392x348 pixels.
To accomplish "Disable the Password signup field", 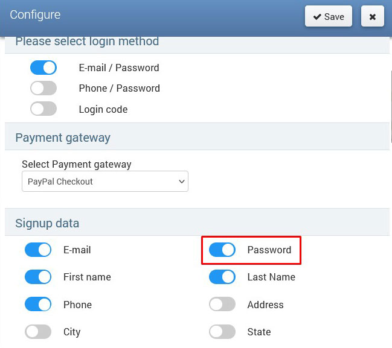I will point(222,250).
